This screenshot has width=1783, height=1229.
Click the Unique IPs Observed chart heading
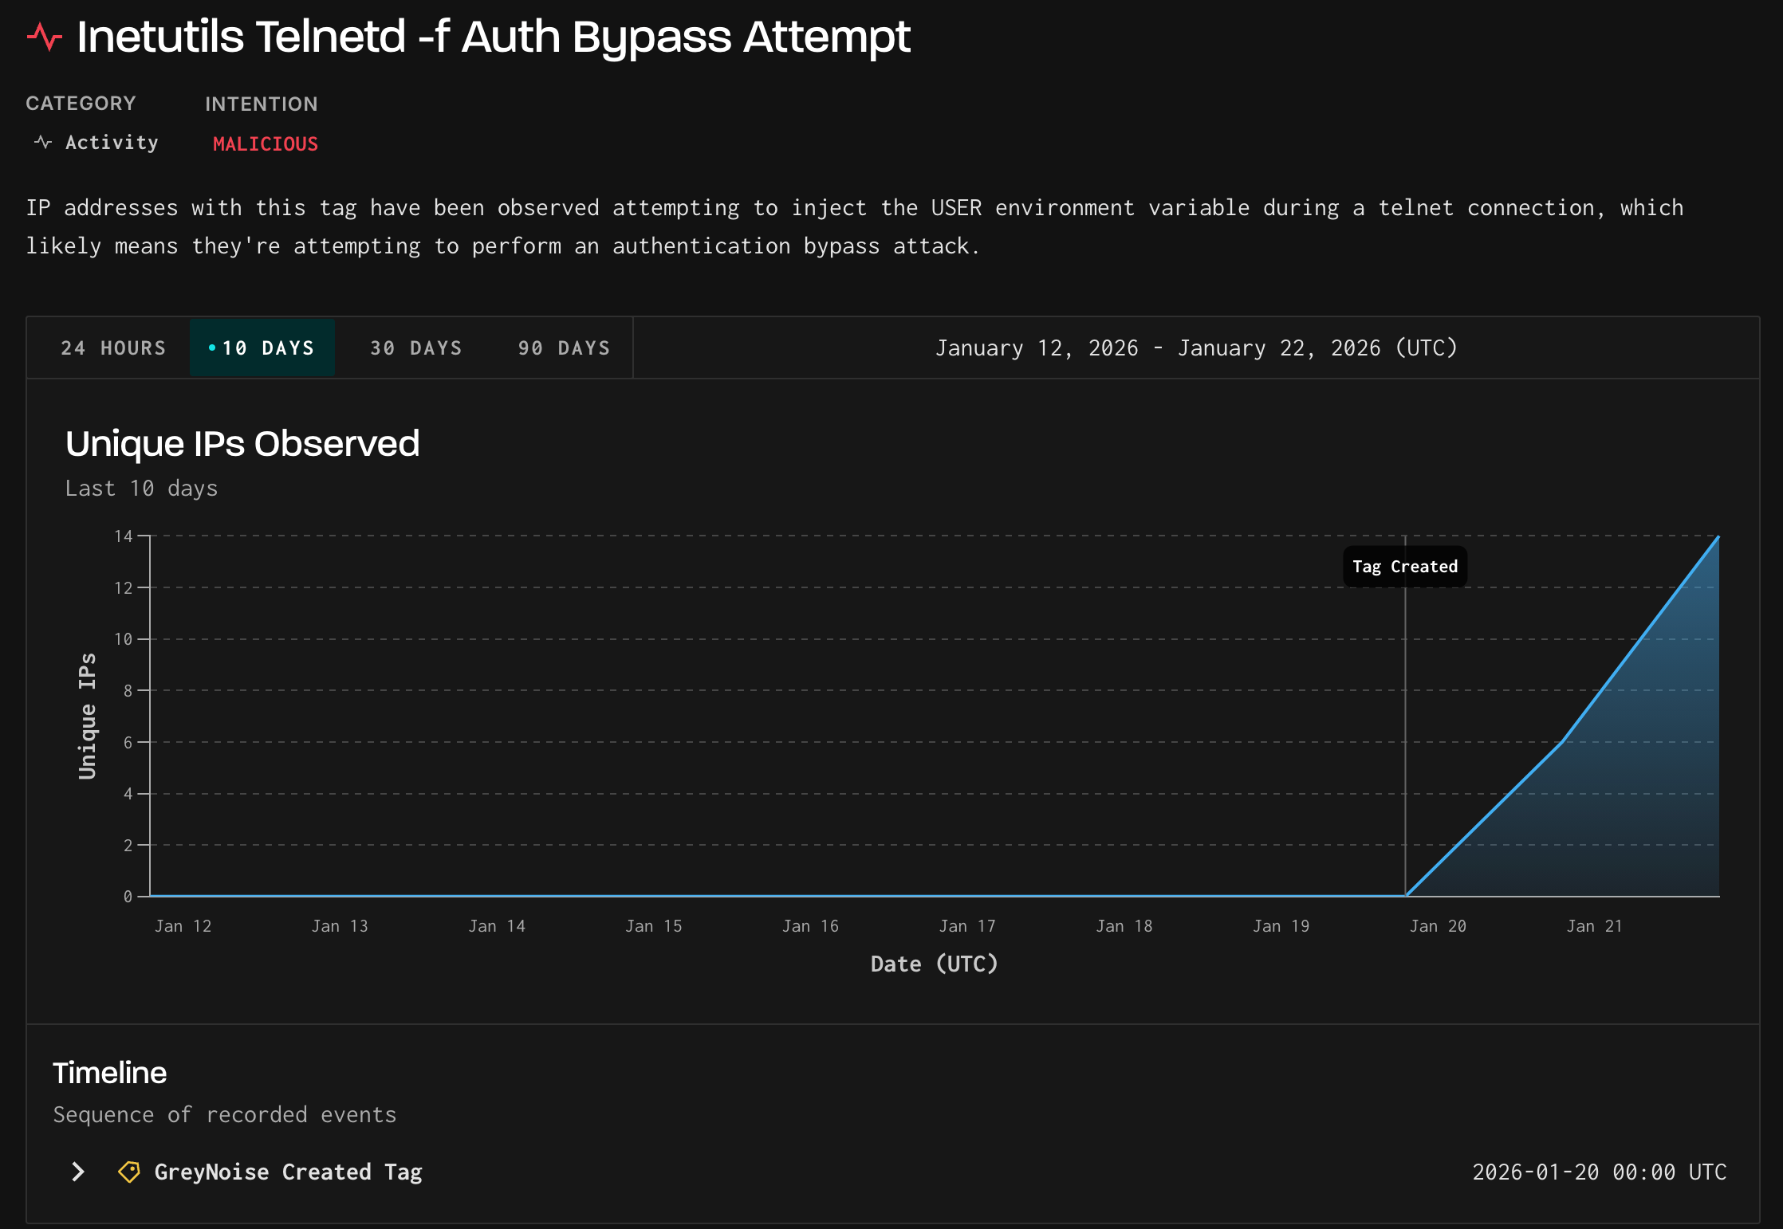243,443
